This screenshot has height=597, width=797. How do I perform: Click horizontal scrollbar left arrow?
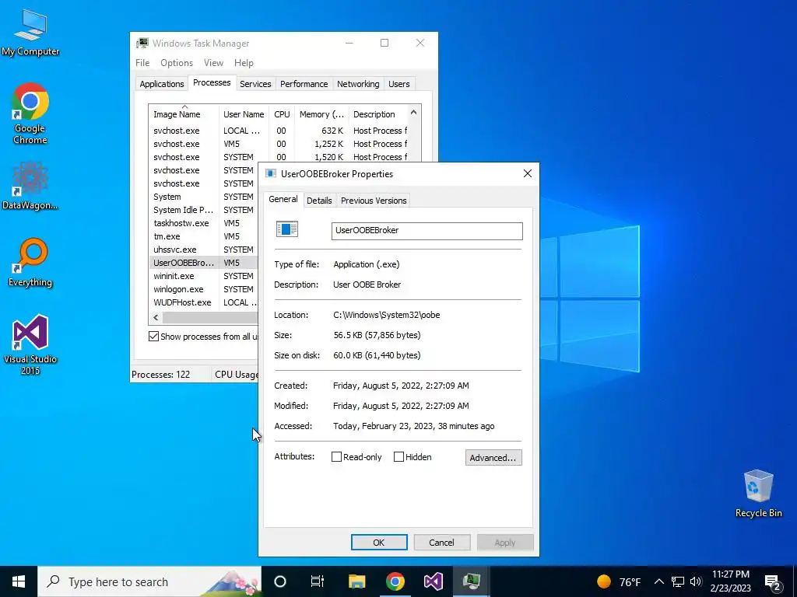pos(156,317)
